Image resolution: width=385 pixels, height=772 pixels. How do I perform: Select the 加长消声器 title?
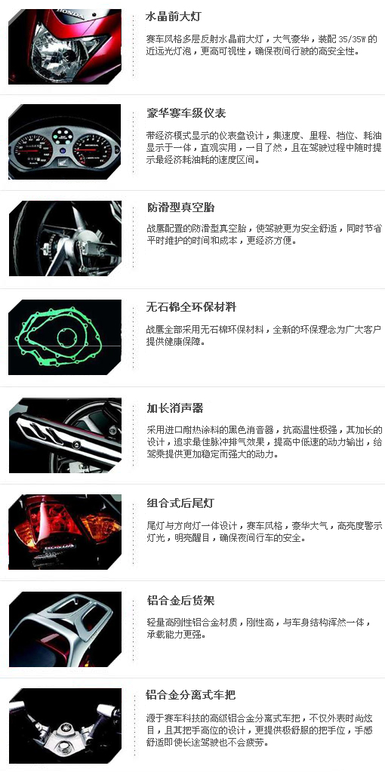pos(175,408)
